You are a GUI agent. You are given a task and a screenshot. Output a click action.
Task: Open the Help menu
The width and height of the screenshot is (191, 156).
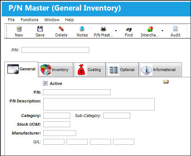click(69, 20)
